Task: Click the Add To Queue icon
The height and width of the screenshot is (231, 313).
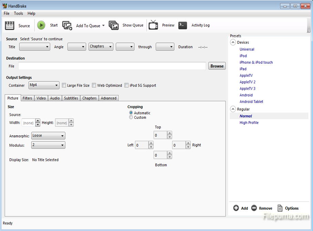Action: [x=67, y=25]
